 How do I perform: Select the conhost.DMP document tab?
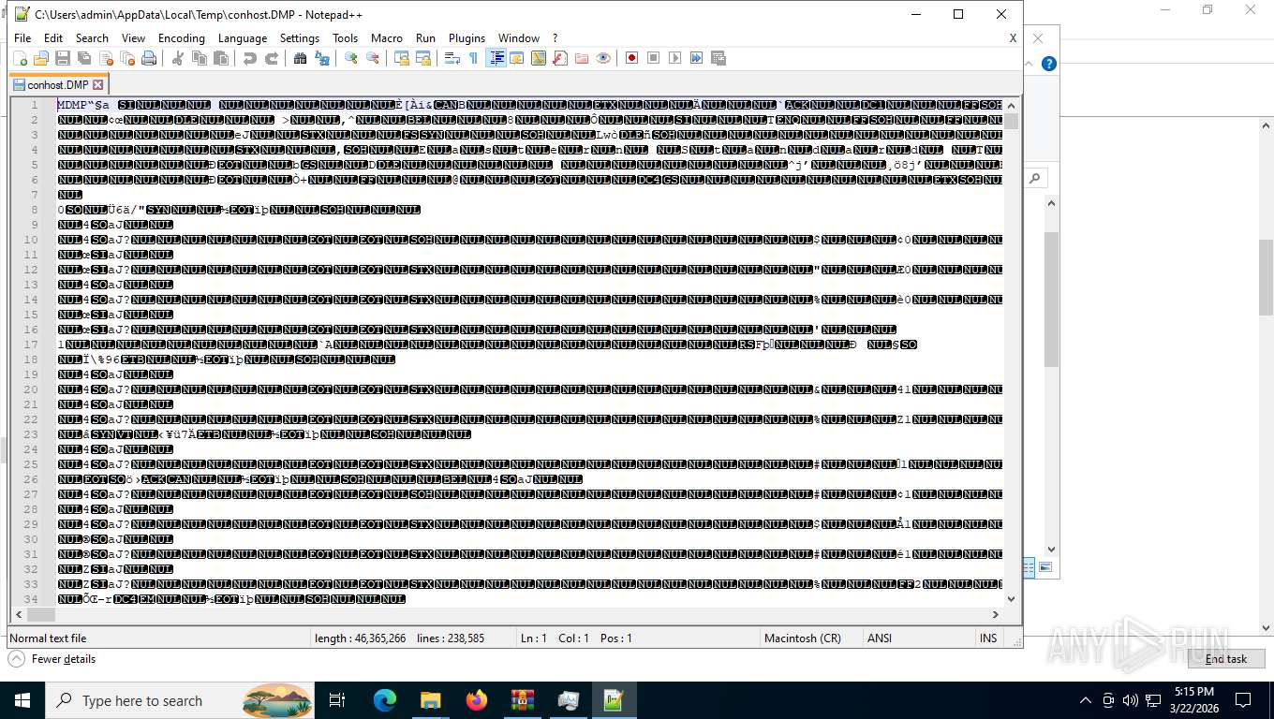[59, 84]
